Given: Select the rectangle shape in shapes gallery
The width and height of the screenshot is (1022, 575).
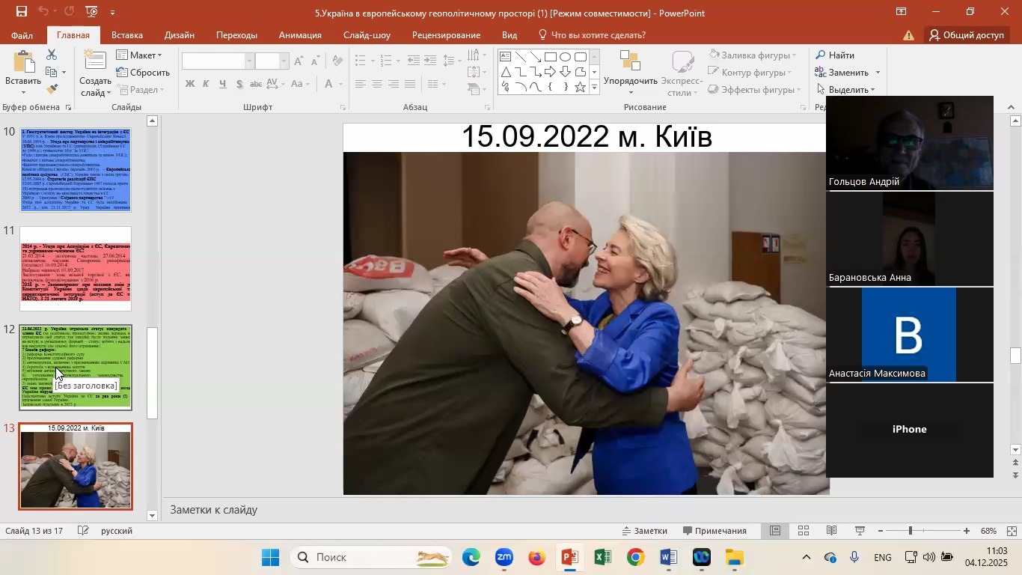Looking at the screenshot, I should pyautogui.click(x=551, y=57).
